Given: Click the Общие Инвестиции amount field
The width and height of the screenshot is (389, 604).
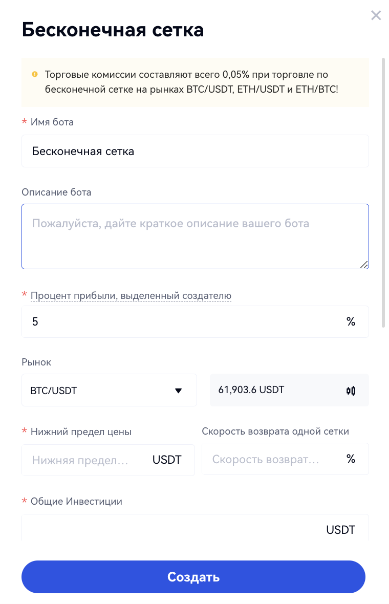Looking at the screenshot, I should coord(169,529).
